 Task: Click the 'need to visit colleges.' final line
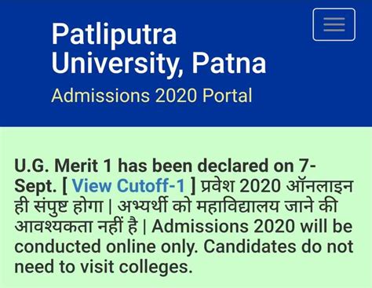(104, 267)
